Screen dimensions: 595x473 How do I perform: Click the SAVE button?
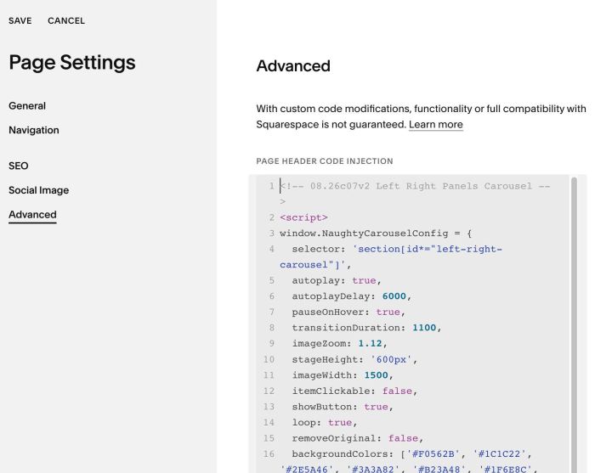point(20,21)
